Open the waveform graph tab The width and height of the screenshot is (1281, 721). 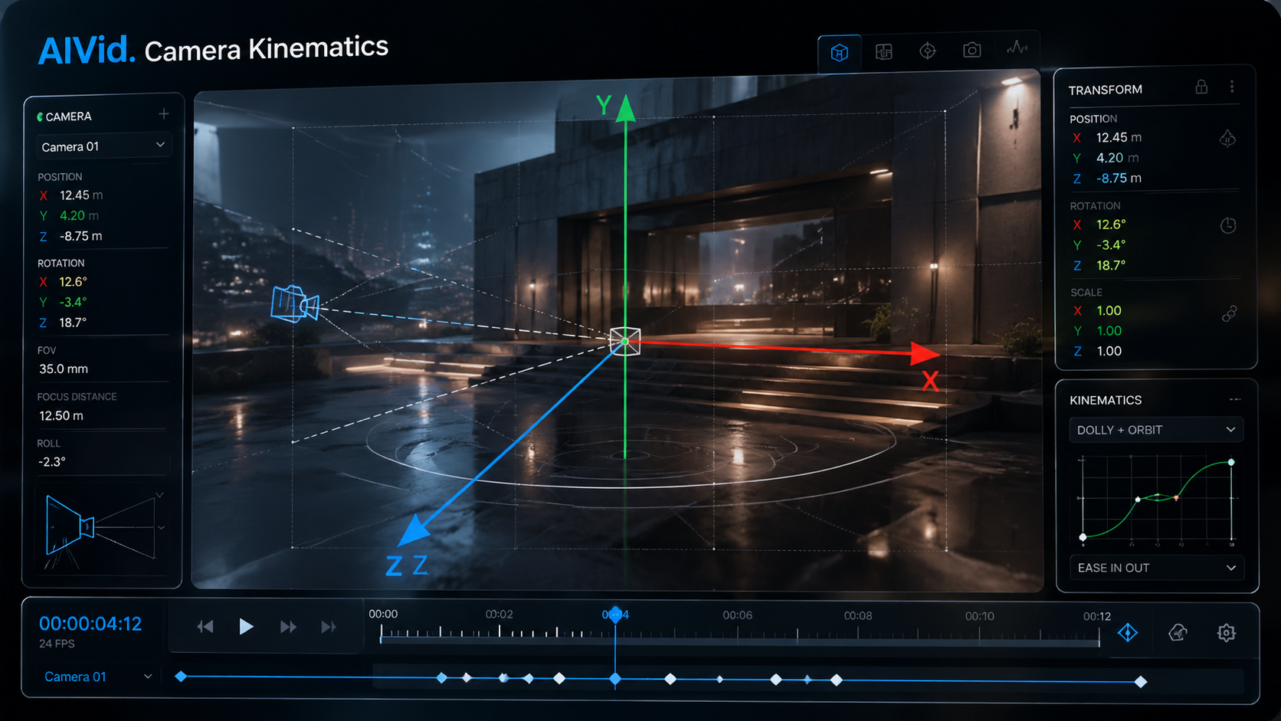click(x=1017, y=48)
